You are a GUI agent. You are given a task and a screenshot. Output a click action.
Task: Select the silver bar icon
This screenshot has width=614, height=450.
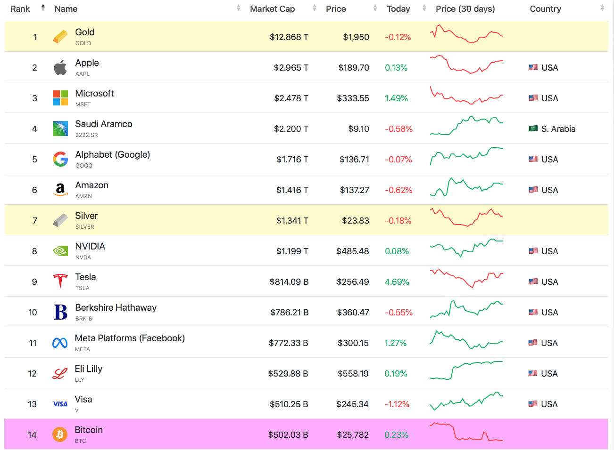(60, 220)
